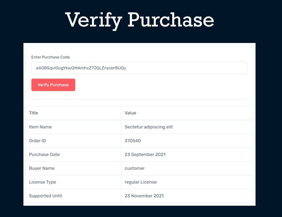Click the Supported Until label cell
Image resolution: width=282 pixels, height=217 pixels.
[46, 196]
